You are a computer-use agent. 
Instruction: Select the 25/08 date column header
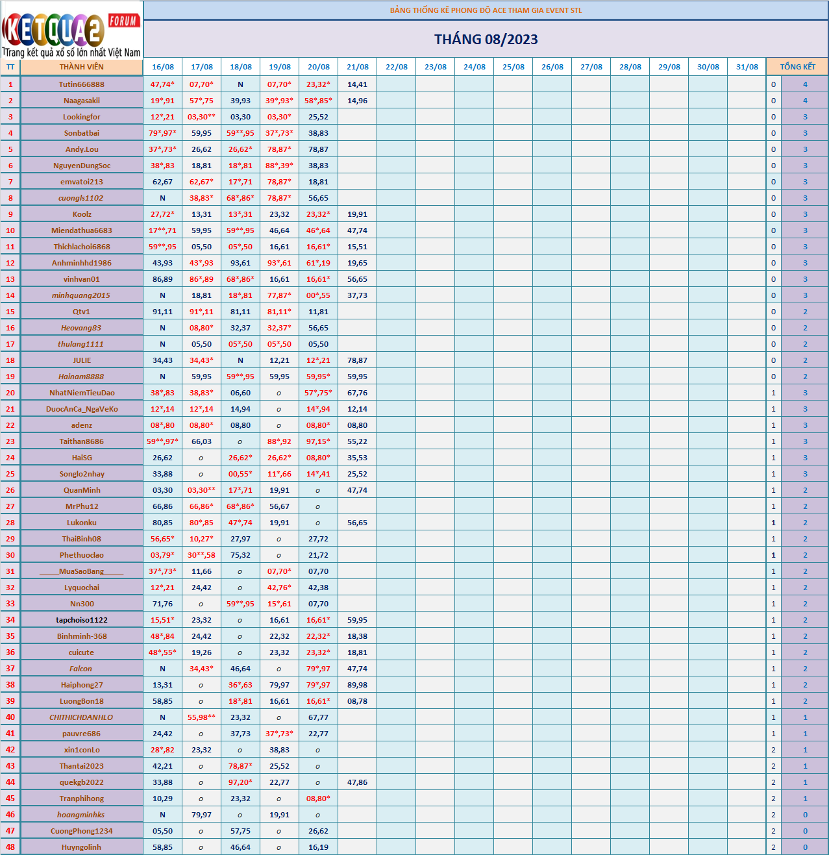513,67
